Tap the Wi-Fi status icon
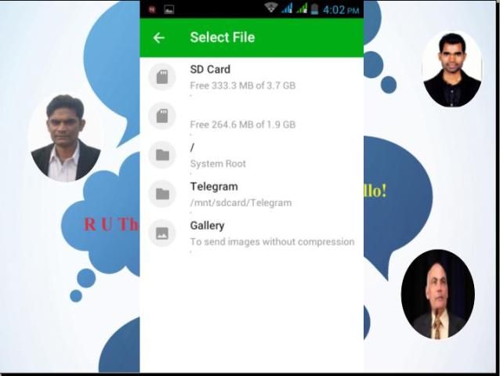This screenshot has height=376, width=500. pos(271,9)
